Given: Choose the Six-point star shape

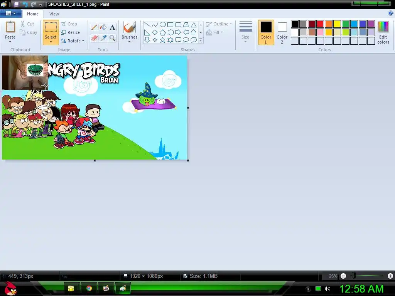Looking at the screenshot, I should point(170,40).
